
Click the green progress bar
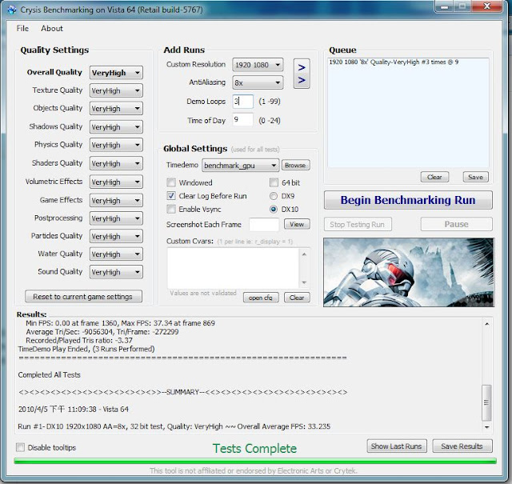coord(255,461)
